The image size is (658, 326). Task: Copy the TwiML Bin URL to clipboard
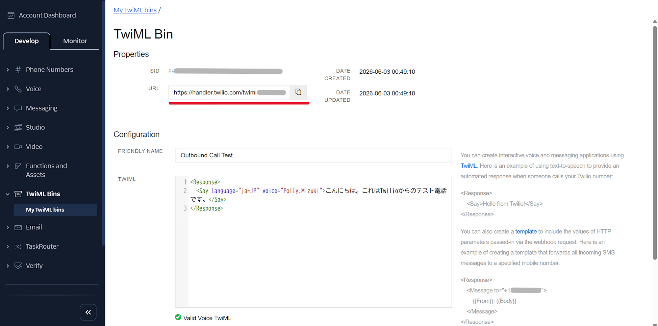298,92
